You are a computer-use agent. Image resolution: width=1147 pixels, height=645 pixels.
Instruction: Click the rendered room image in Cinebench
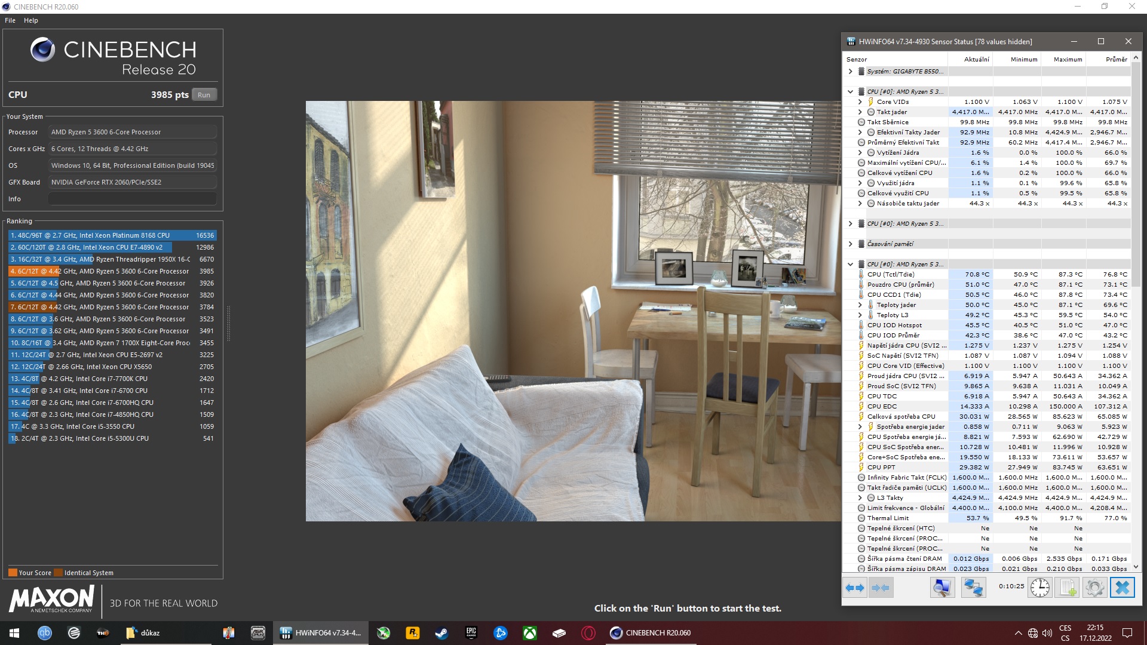click(573, 311)
